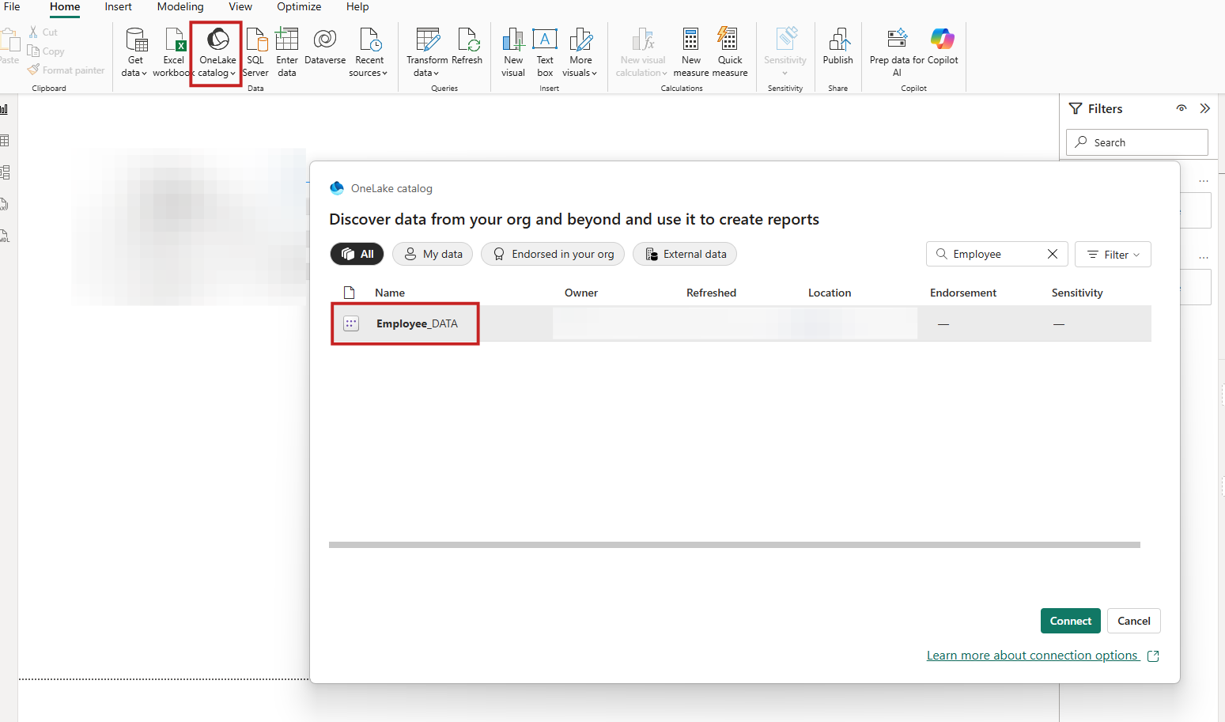This screenshot has width=1225, height=722.
Task: Click the Cut command
Action: (43, 32)
